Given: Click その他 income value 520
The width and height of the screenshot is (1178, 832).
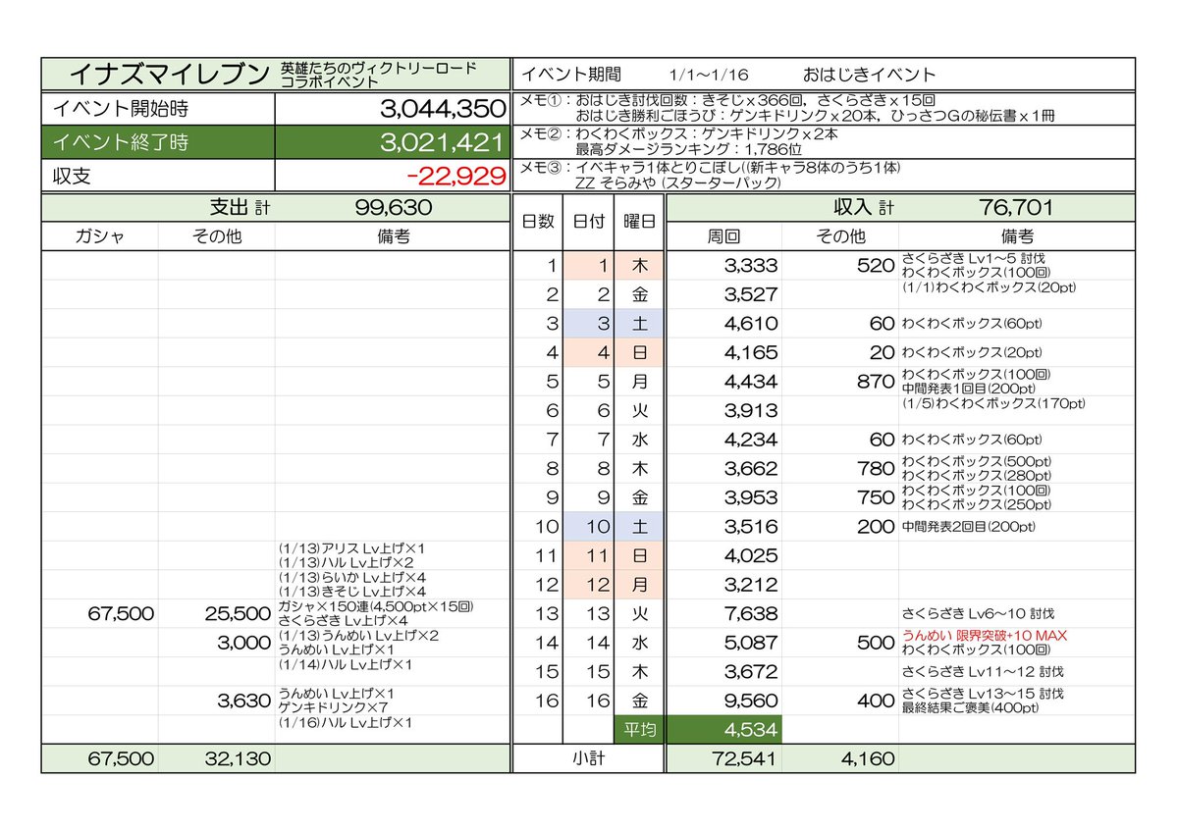Looking at the screenshot, I should click(x=876, y=265).
